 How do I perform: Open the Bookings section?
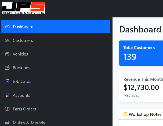56,68
